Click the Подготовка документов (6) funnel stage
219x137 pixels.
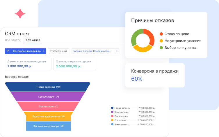(48, 116)
